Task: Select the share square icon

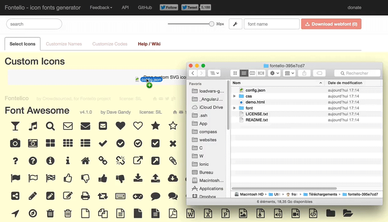Action: (15, 196)
